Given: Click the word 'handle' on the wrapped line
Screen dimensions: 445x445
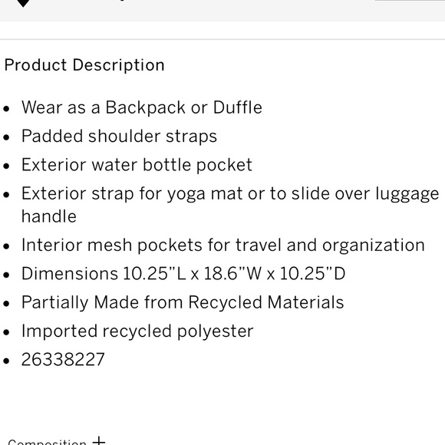Looking at the screenshot, I should tap(49, 216).
